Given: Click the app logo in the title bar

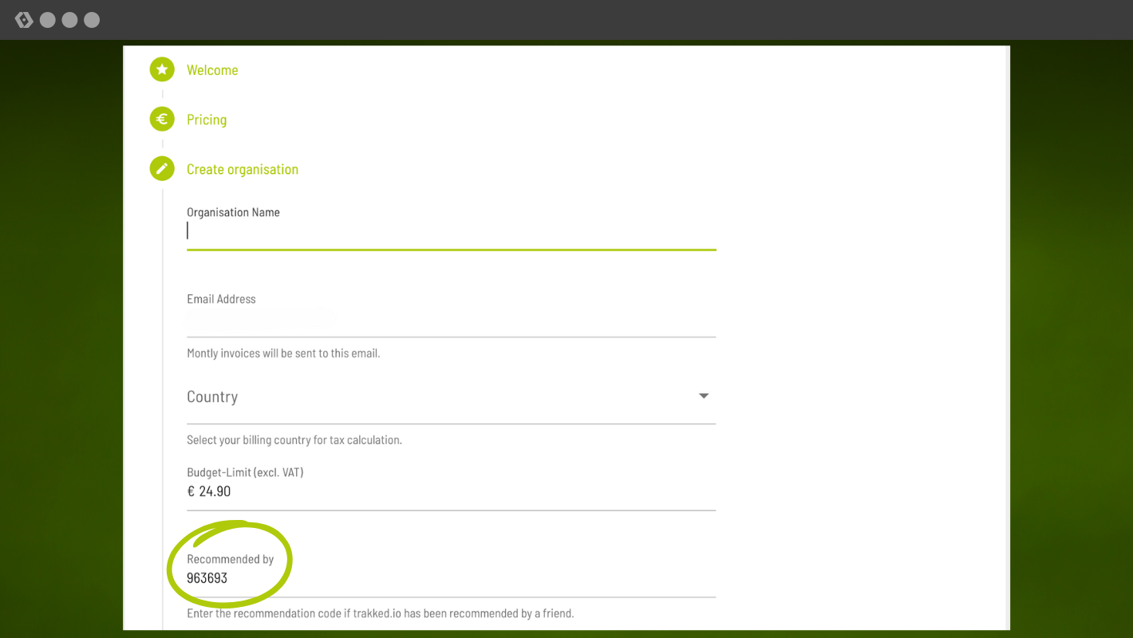Looking at the screenshot, I should coord(24,20).
